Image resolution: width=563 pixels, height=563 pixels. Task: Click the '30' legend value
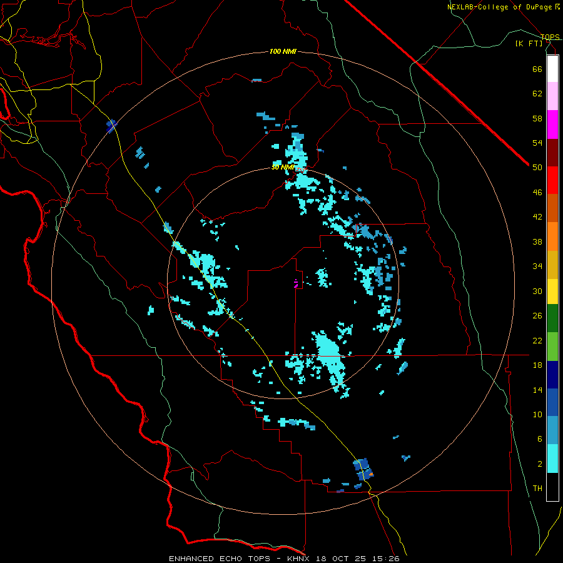point(537,291)
